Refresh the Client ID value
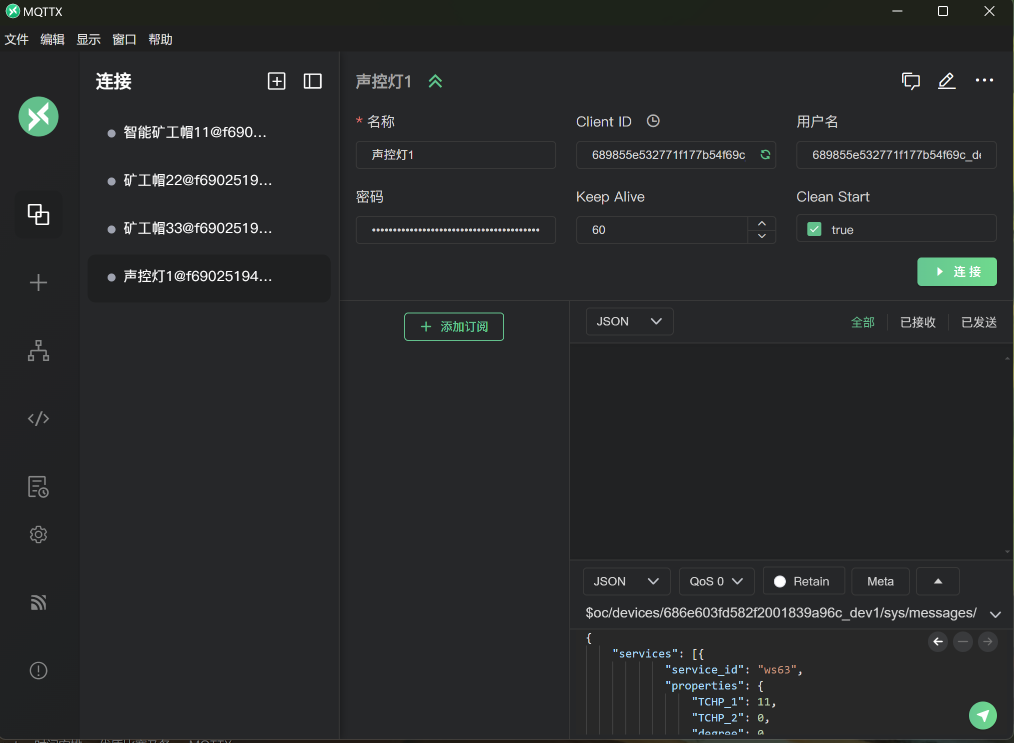Viewport: 1014px width, 743px height. tap(765, 154)
